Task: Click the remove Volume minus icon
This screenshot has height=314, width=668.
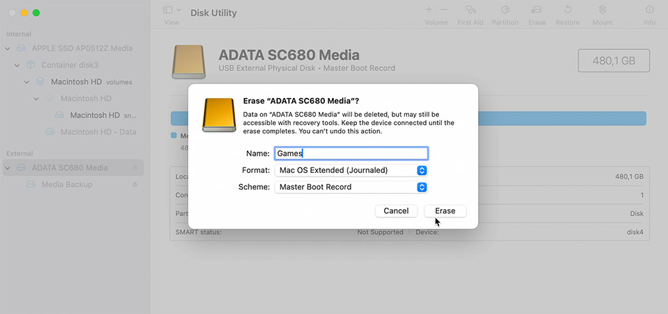Action: coord(444,9)
